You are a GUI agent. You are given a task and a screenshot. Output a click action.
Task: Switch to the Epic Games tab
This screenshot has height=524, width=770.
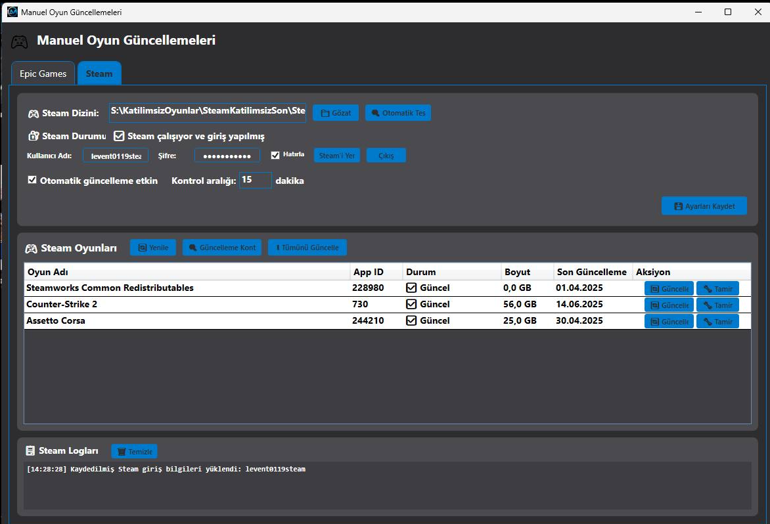pyautogui.click(x=43, y=74)
